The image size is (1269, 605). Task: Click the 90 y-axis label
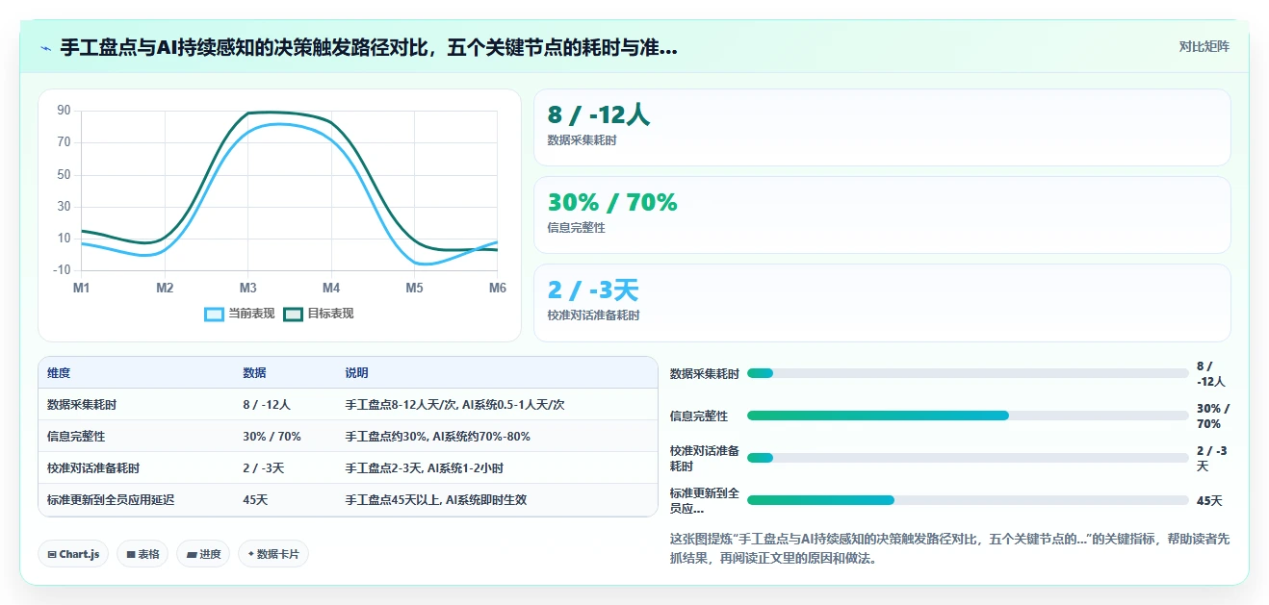[x=64, y=111]
